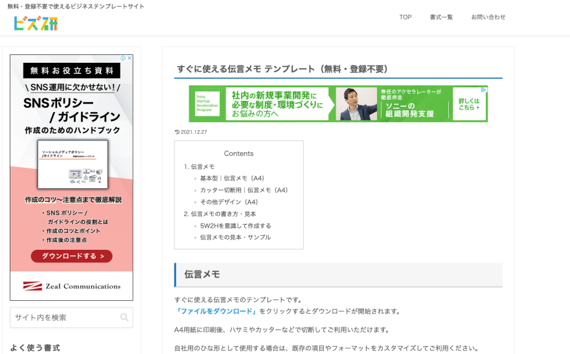Close the sidebar ad with X icon

coord(130,58)
